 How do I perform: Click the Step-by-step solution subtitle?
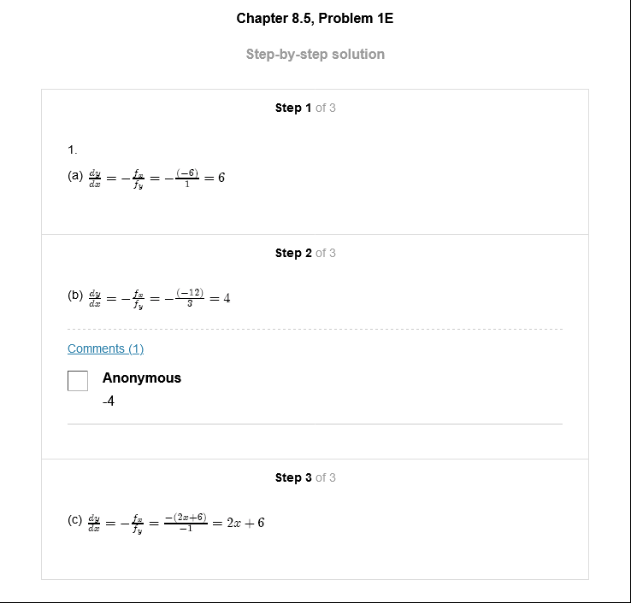[x=315, y=54]
